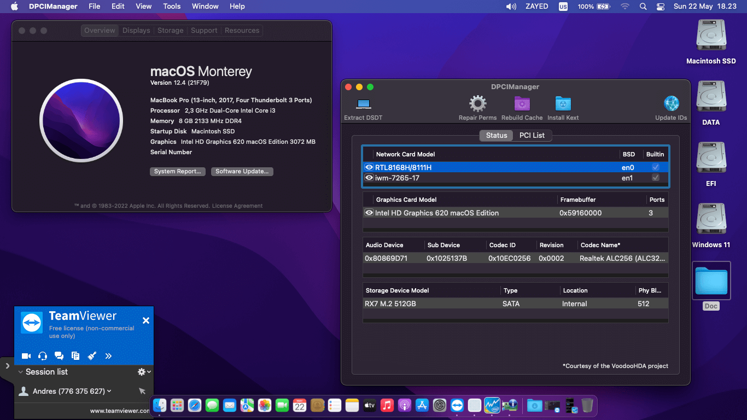This screenshot has width=747, height=420.
Task: Select the Windows 11 drive icon
Action: pyautogui.click(x=711, y=220)
